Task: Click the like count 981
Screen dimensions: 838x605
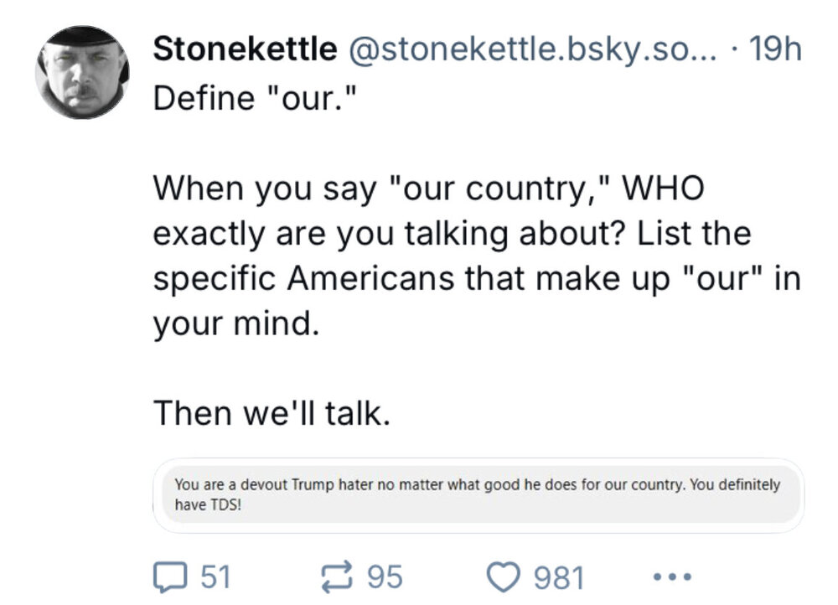Action: point(559,577)
